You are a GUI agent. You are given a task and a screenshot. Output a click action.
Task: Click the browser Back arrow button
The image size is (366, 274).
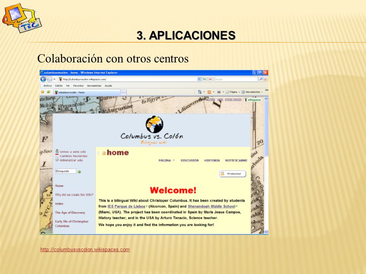[43, 79]
